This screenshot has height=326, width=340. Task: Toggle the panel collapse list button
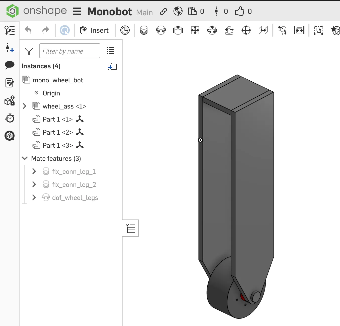tap(131, 228)
